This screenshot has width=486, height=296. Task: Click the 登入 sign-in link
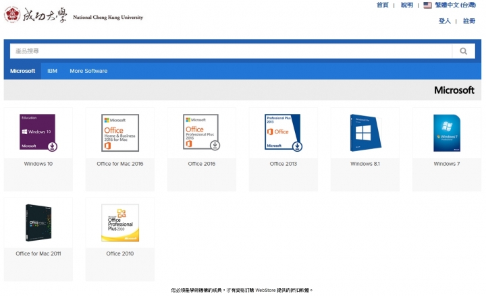pos(444,21)
